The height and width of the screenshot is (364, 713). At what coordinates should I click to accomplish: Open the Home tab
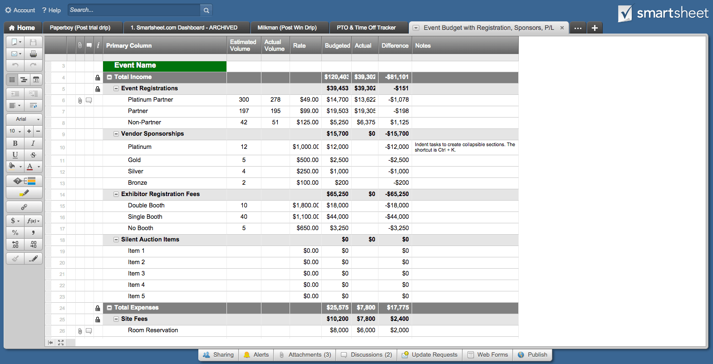[22, 28]
